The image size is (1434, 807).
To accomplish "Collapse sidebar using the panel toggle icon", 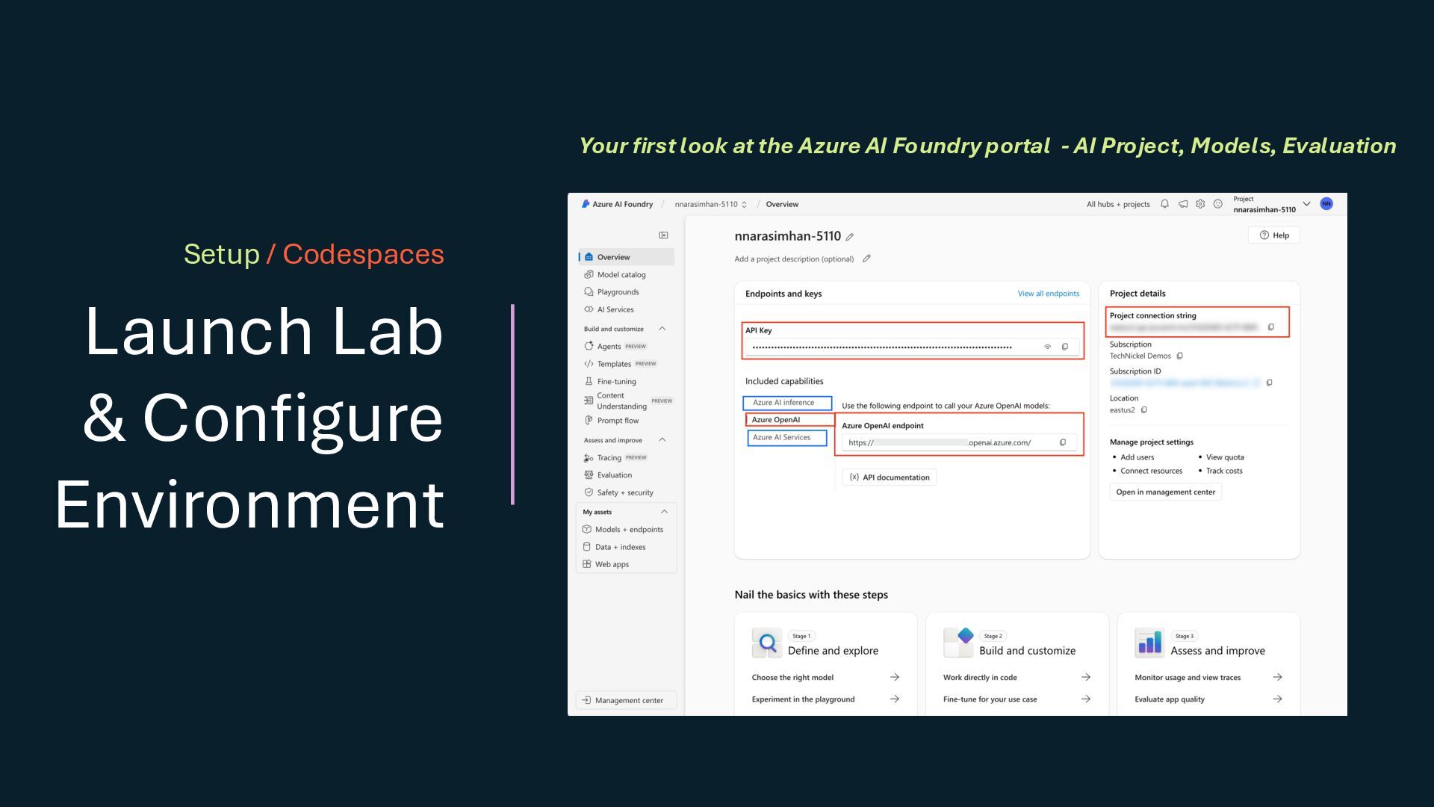I will (x=663, y=235).
